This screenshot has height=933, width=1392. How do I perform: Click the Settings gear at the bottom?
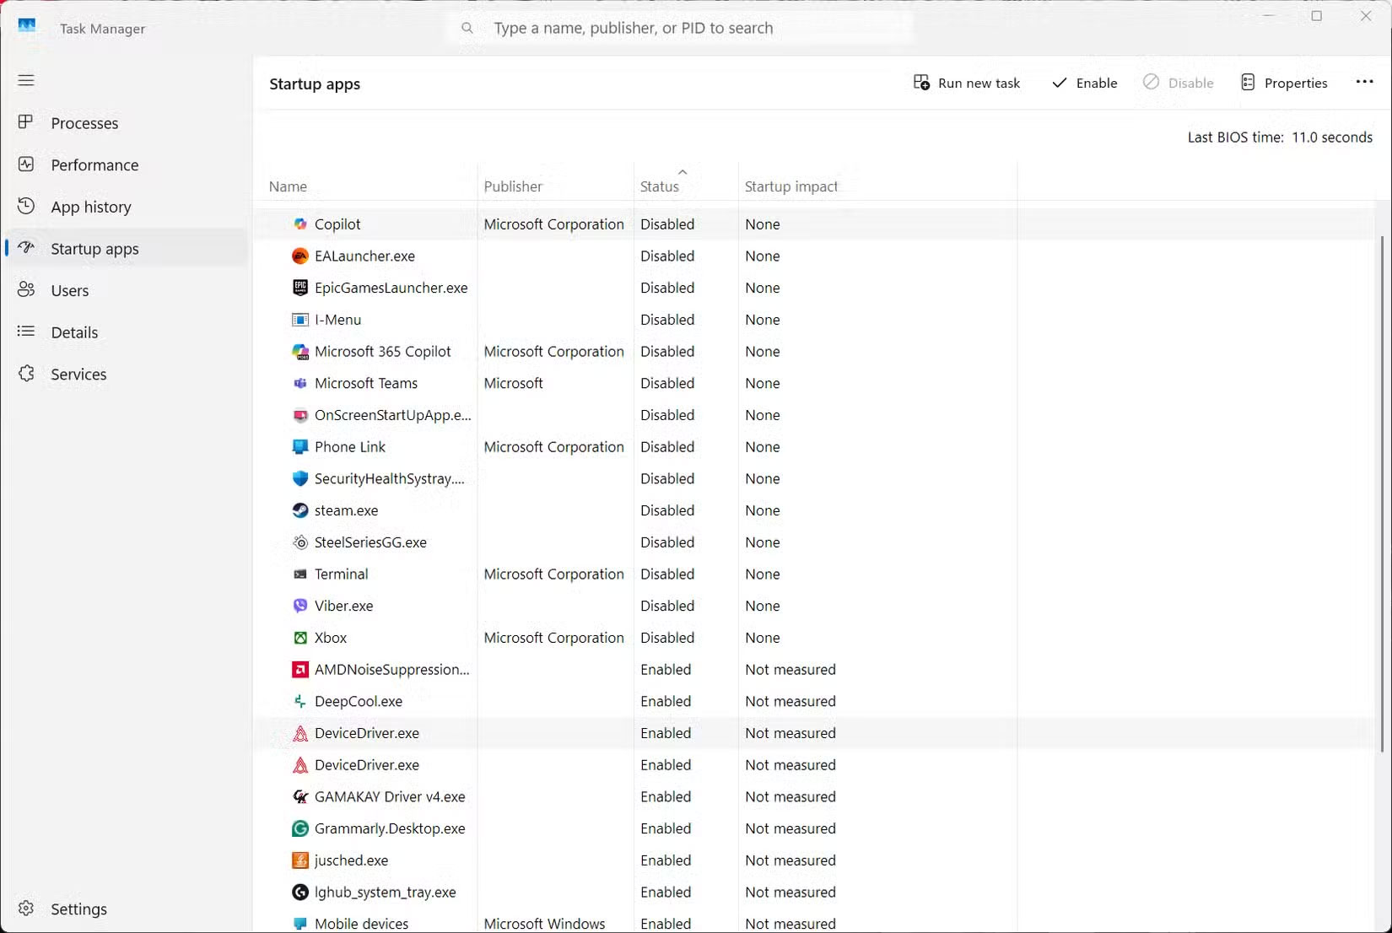(26, 909)
